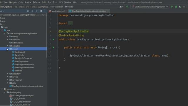Screen dimensions: 188x106
Task: Collapse the model package arrow
Action: tap(7, 49)
